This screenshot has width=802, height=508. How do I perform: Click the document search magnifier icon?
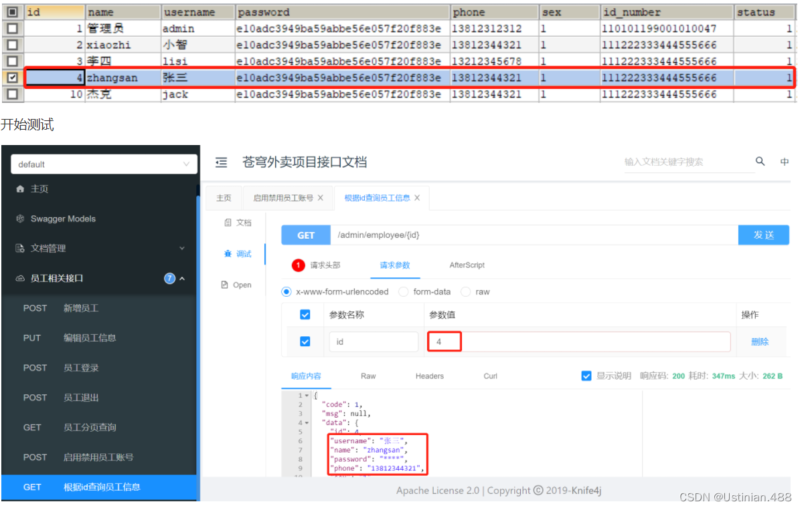(x=760, y=161)
